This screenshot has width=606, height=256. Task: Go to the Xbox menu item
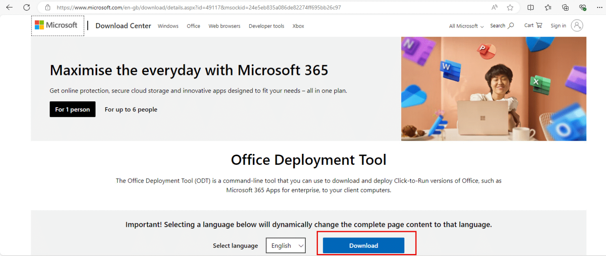click(x=298, y=26)
